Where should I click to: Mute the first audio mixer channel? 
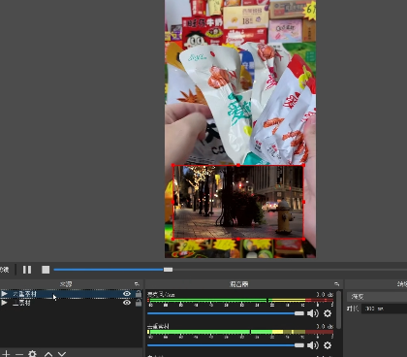pyautogui.click(x=313, y=313)
